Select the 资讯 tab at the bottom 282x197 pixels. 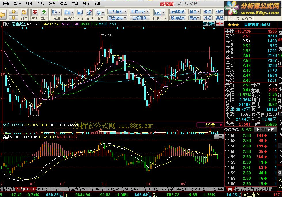pos(9,189)
